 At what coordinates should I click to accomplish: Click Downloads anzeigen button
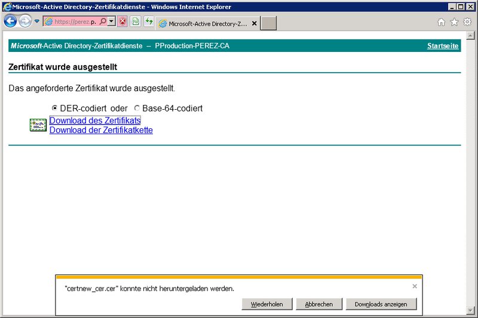381,304
